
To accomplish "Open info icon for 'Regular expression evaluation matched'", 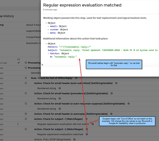I will point(87,134).
